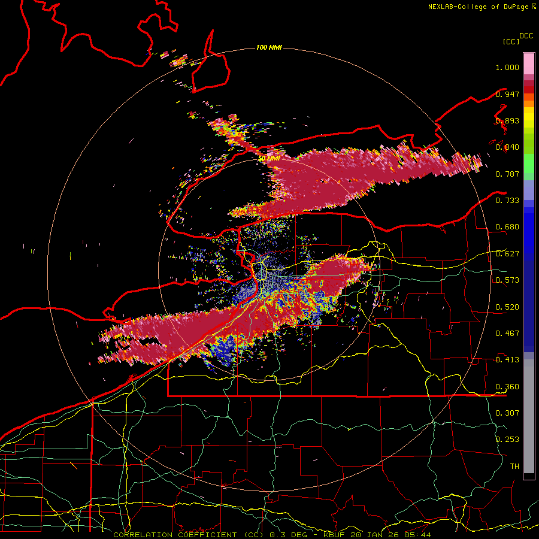
Task: Click the 05:44 timestamp
Action: (417, 535)
